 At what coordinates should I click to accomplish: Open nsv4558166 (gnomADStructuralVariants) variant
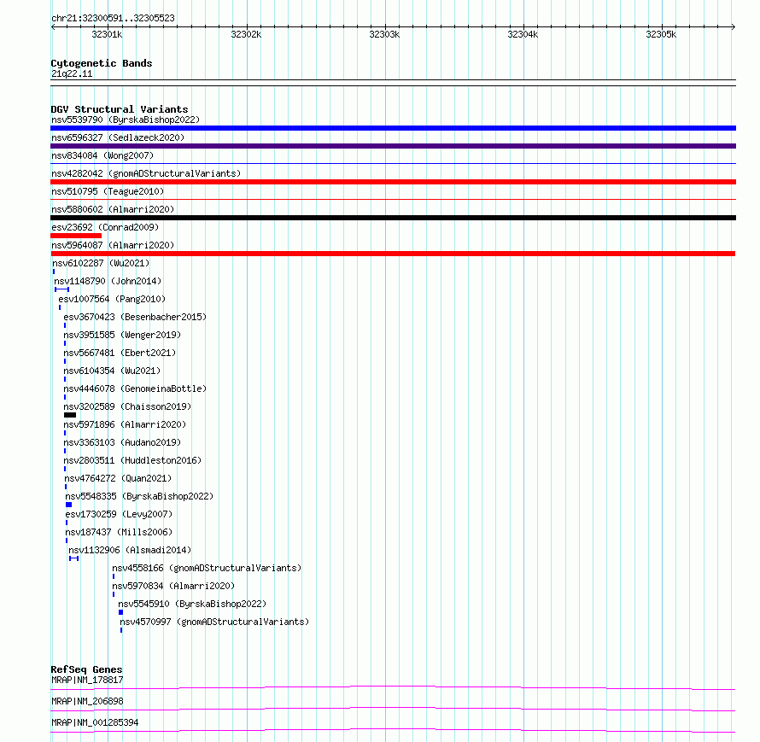207,568
